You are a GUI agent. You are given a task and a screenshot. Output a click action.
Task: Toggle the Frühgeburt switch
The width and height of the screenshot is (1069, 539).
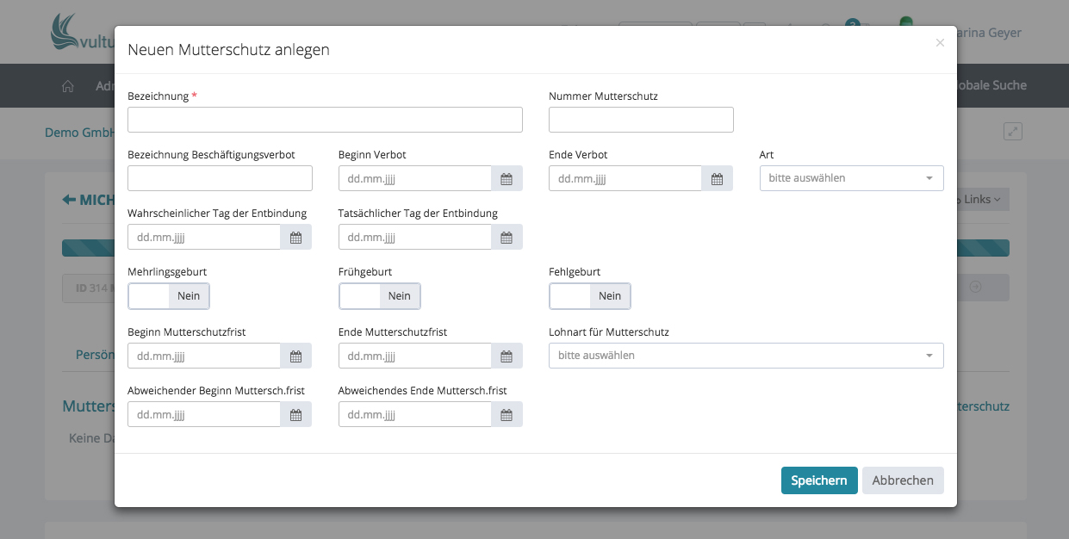pyautogui.click(x=379, y=296)
